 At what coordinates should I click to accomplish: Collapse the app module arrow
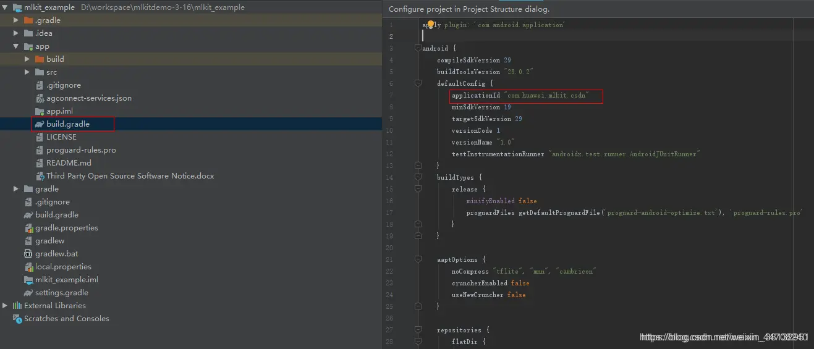17,46
